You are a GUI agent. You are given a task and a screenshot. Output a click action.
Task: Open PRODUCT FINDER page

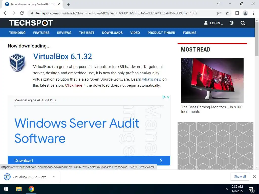(x=161, y=33)
